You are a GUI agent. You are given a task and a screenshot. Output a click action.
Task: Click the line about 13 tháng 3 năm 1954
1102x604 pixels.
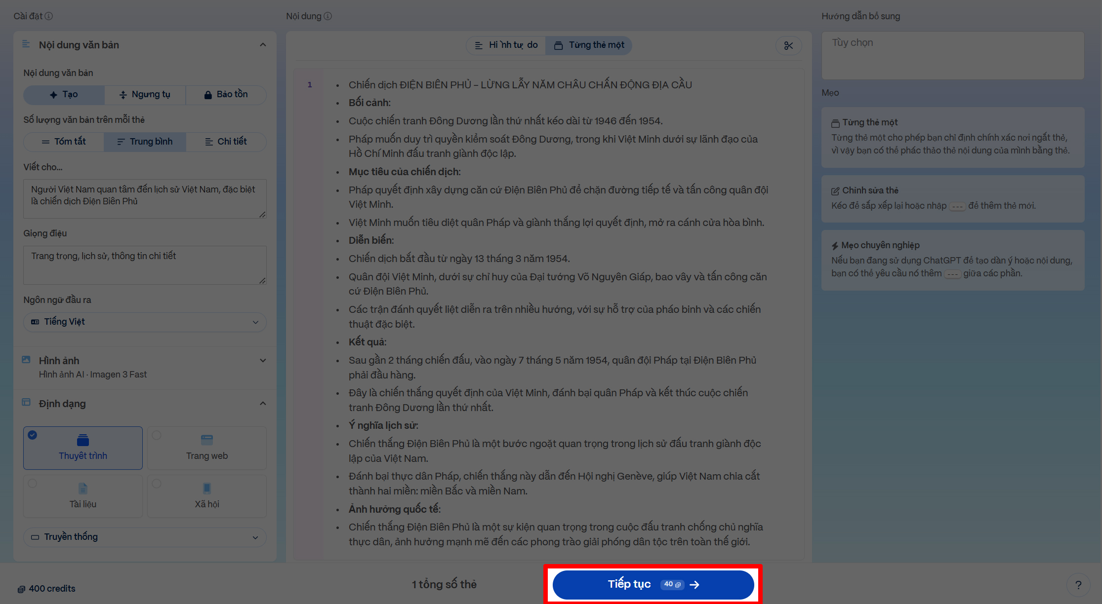click(459, 259)
